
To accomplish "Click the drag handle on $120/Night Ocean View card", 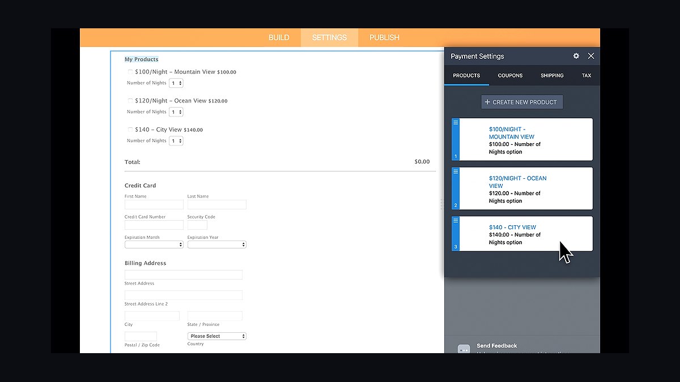I will (456, 171).
